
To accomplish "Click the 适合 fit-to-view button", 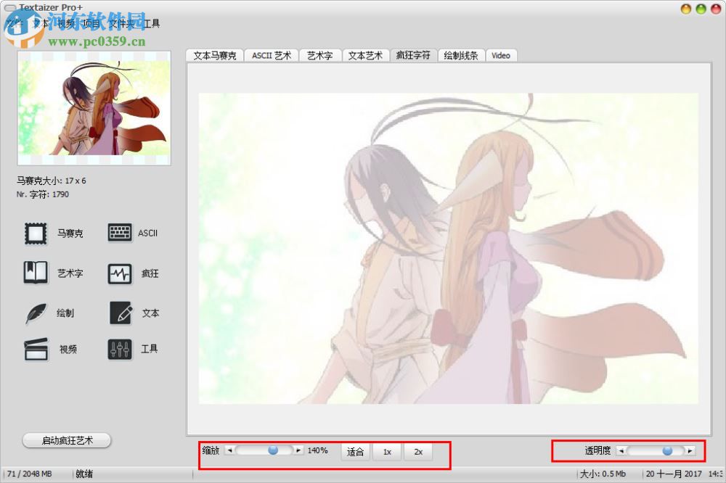I will 356,451.
